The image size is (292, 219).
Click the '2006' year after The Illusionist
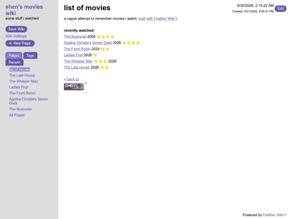pyautogui.click(x=91, y=37)
